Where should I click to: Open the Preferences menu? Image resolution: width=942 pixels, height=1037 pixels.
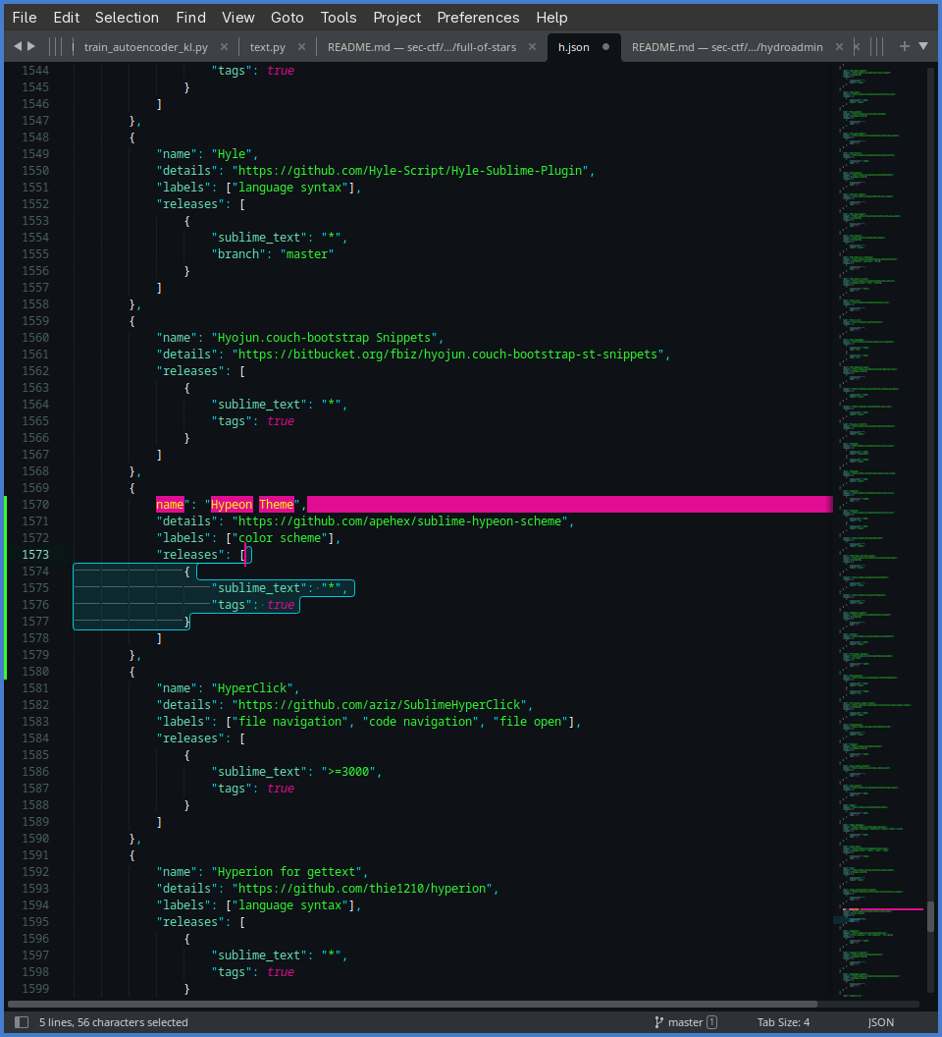click(478, 18)
